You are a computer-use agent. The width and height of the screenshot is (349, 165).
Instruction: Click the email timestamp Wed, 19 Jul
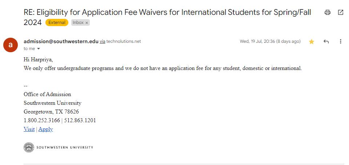coord(270,41)
